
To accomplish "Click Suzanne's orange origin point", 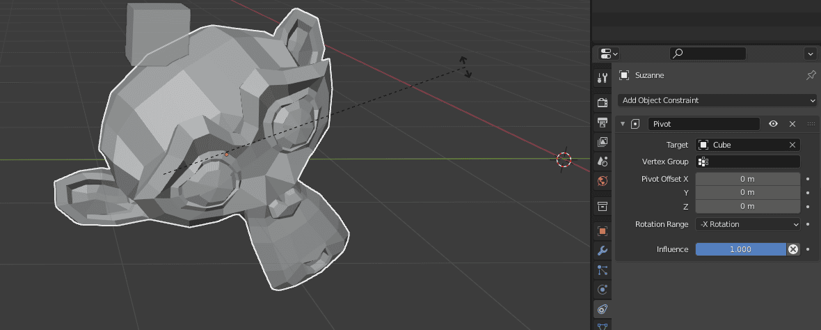I will point(226,155).
